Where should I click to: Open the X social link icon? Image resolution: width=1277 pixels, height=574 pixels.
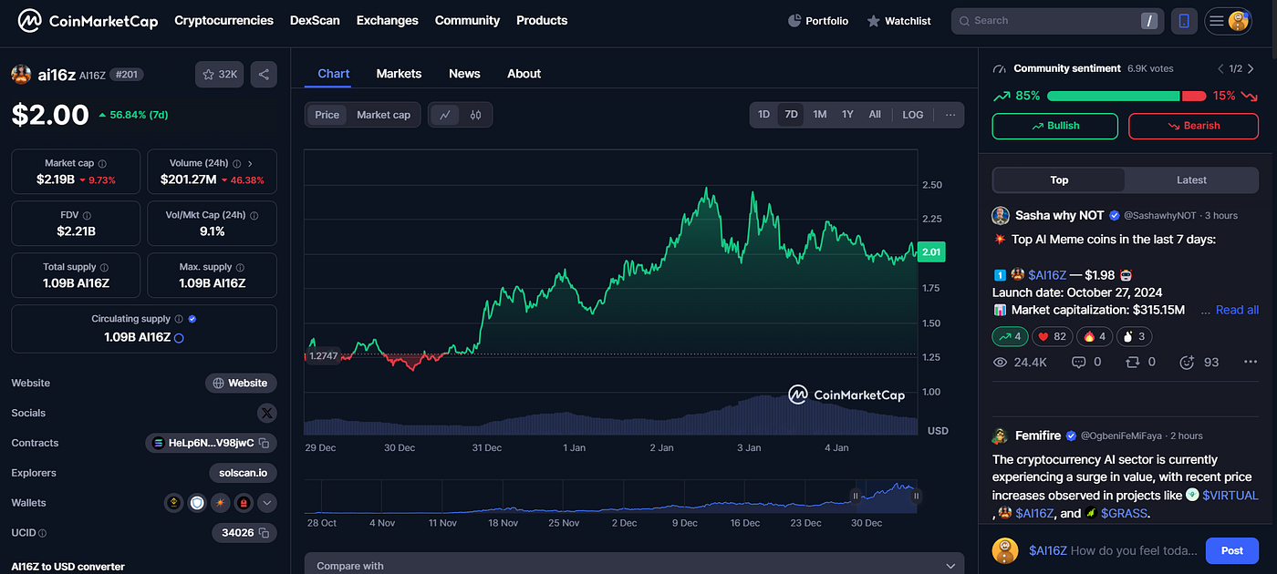(266, 413)
